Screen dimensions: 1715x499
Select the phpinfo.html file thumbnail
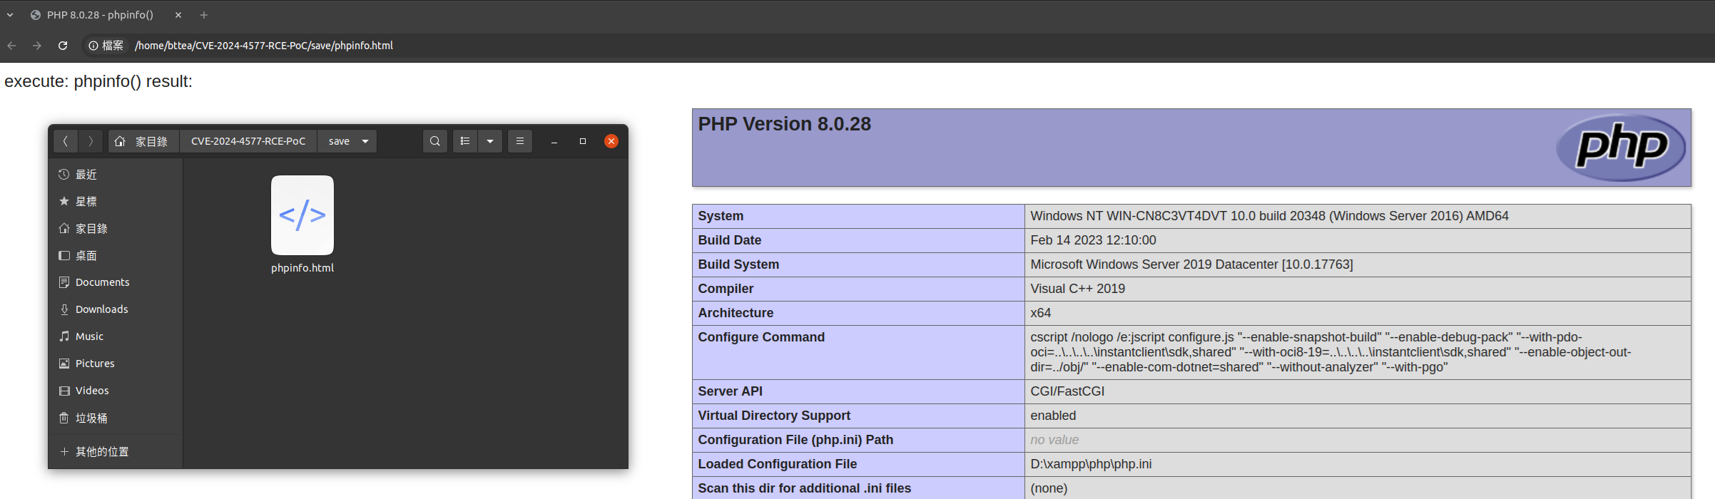click(302, 215)
